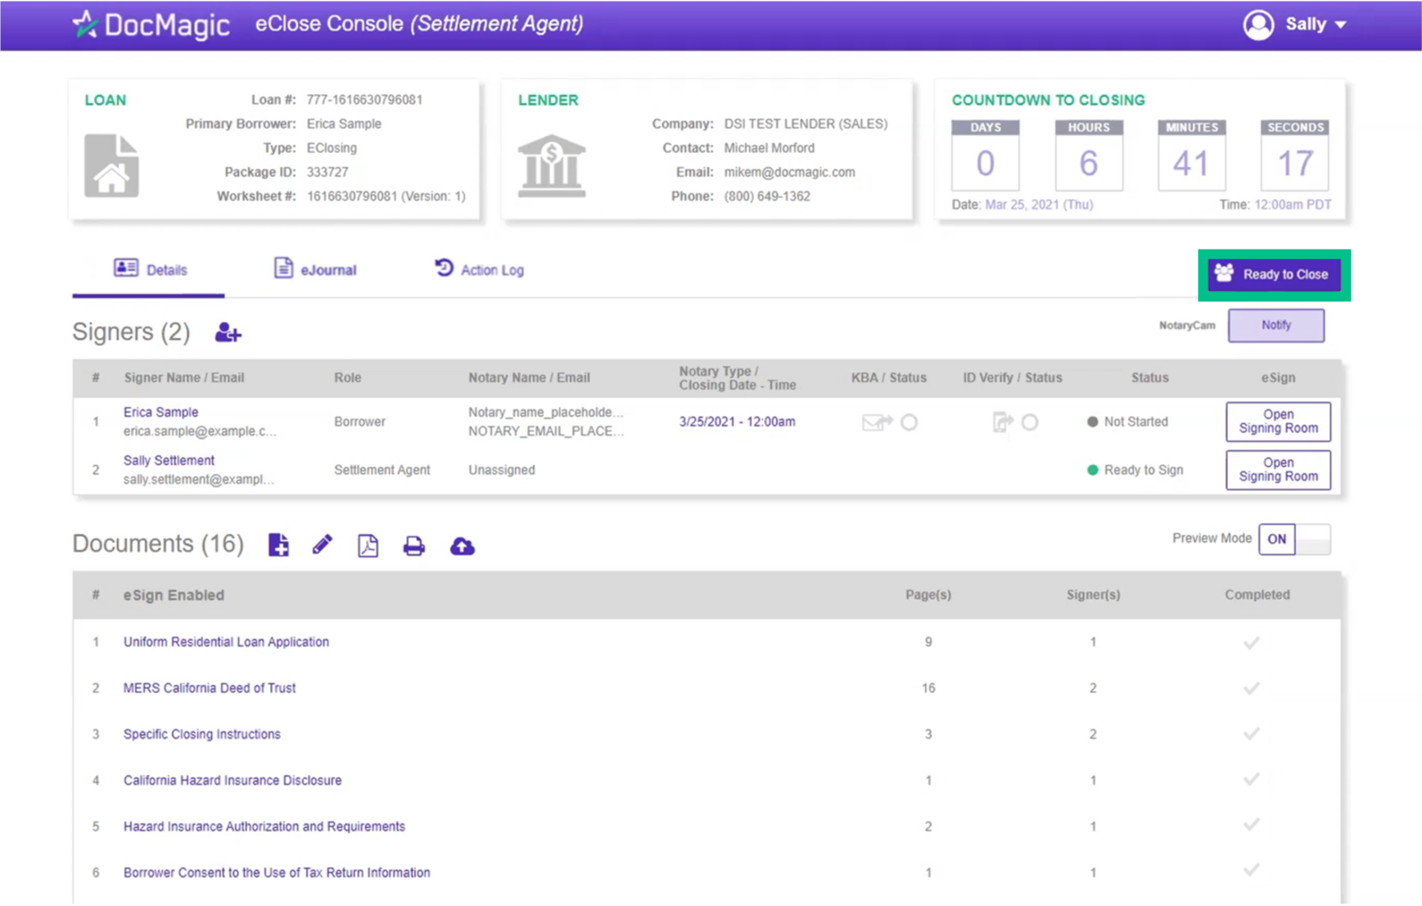Open California Hazard Insurance Disclosure document

pos(232,780)
